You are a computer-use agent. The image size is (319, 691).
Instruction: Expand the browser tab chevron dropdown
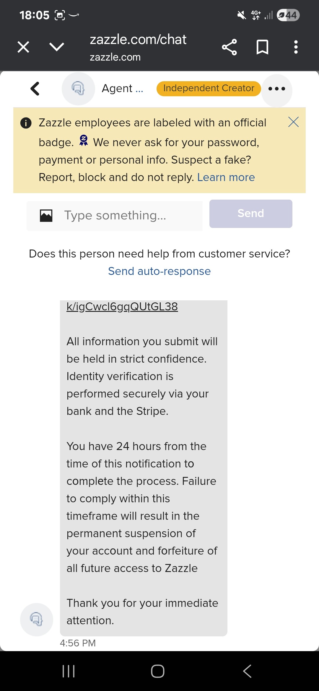(56, 47)
